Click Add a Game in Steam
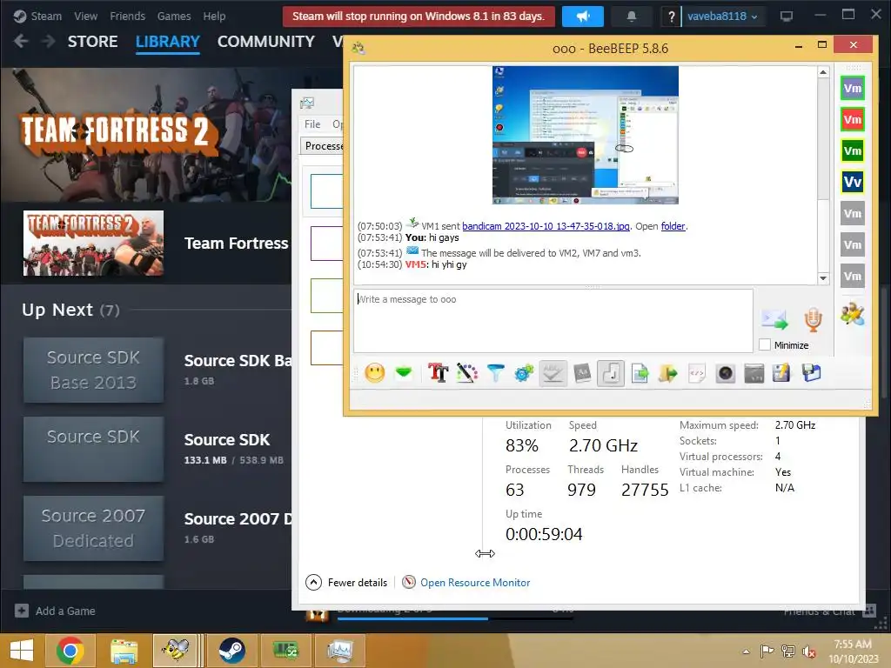 pyautogui.click(x=55, y=611)
